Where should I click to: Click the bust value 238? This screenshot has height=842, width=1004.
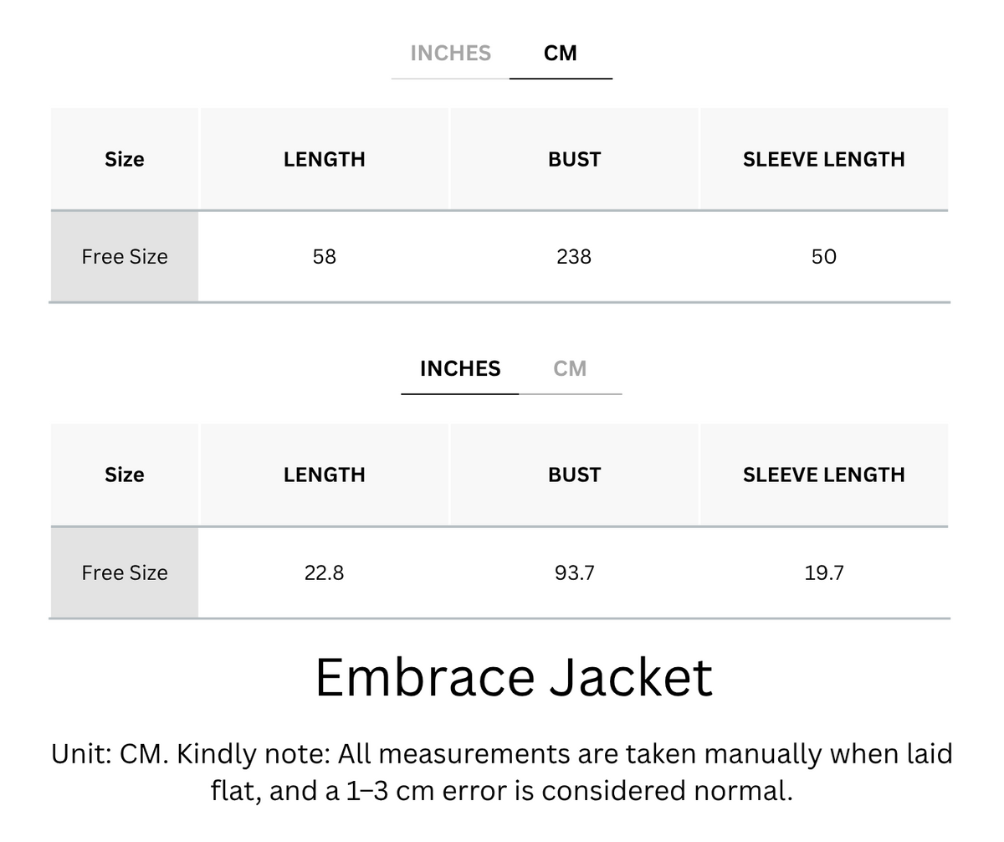pos(574,257)
